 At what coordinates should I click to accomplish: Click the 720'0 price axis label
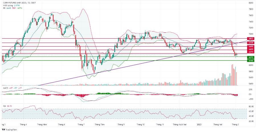251,28
